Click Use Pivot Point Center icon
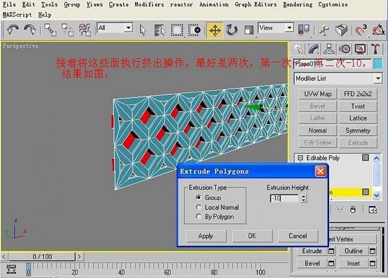Image resolution: width=388 pixels, height=278 pixels. coord(304,29)
